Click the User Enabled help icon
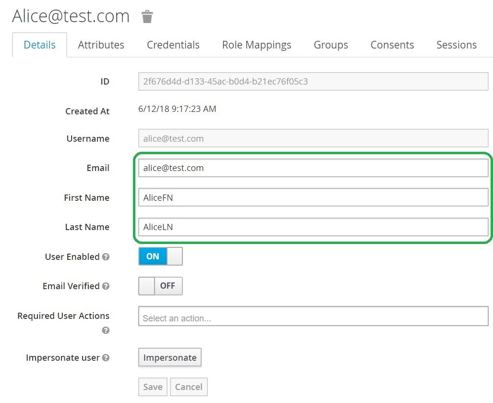 [106, 257]
